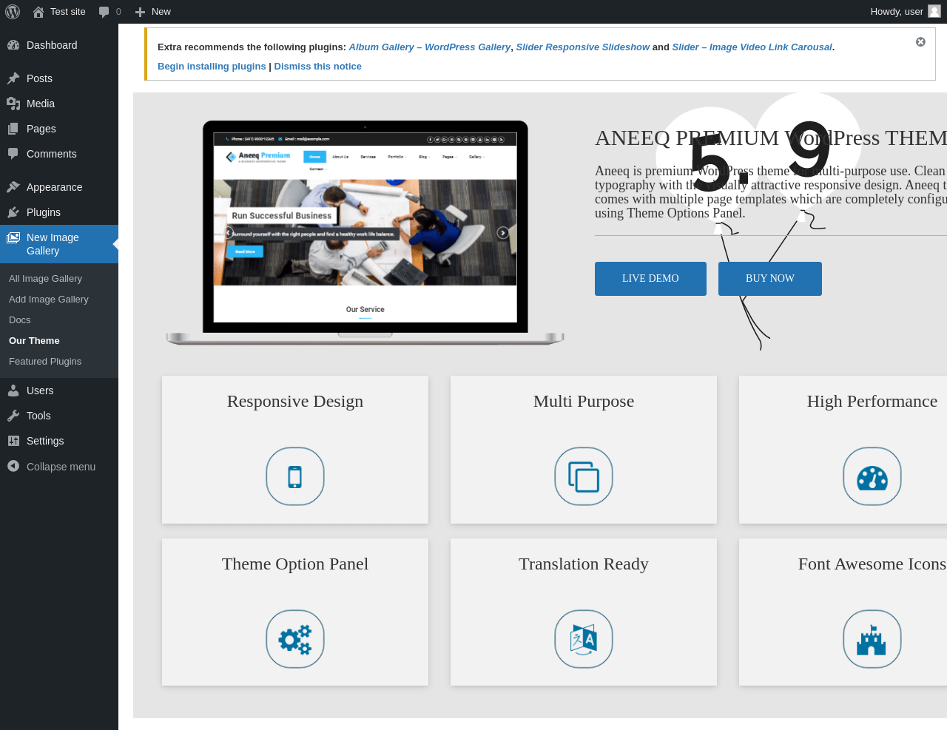Click the Users person icon
The width and height of the screenshot is (947, 730).
tap(13, 391)
